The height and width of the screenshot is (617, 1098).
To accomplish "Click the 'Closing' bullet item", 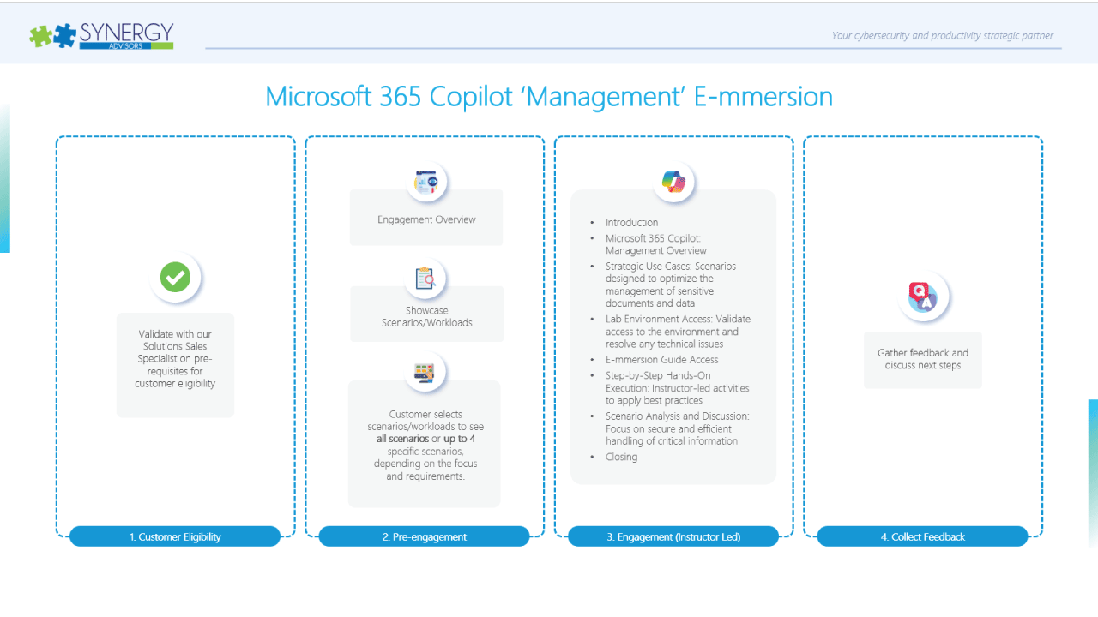I will click(621, 457).
